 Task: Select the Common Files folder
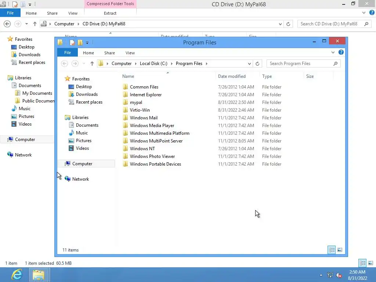[x=144, y=87]
